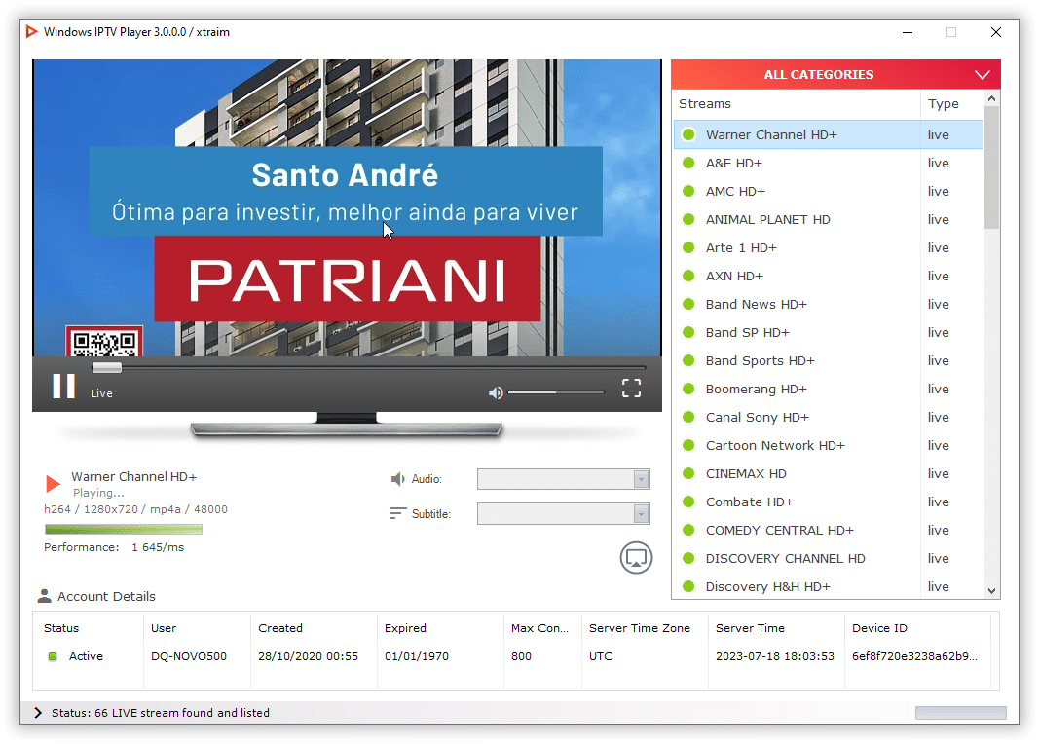Click the Account Details person icon

(45, 596)
